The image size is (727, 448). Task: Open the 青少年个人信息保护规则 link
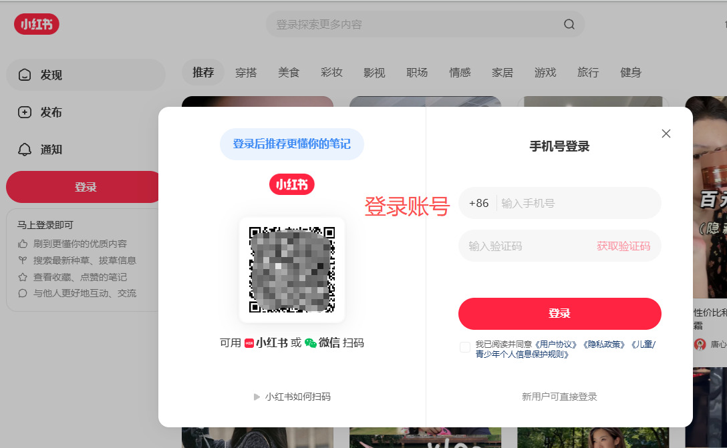[x=522, y=355]
